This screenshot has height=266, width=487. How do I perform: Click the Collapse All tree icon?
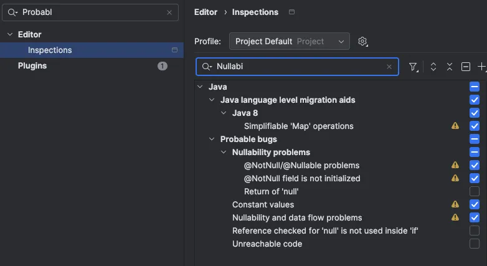[x=449, y=67]
